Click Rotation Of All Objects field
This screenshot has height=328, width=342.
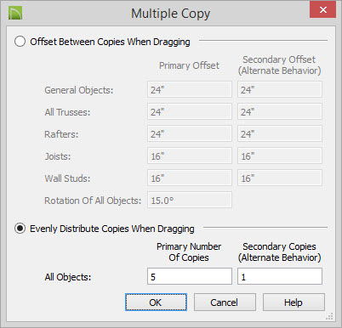(x=190, y=200)
